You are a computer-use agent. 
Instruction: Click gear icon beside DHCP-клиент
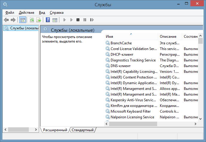pyautogui.click(x=108, y=55)
